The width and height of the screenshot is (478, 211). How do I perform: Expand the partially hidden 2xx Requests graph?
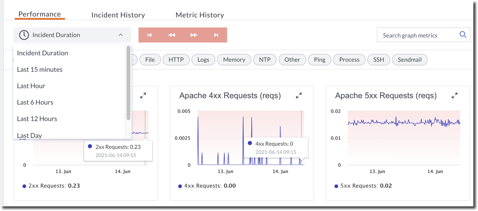pos(143,95)
